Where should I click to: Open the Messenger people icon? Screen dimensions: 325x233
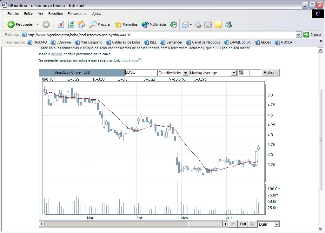point(229,24)
